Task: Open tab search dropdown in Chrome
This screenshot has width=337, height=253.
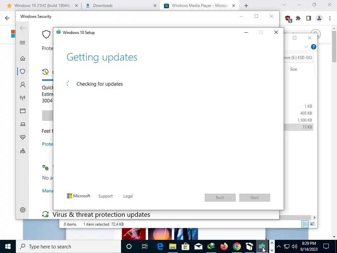Action: click(x=284, y=5)
